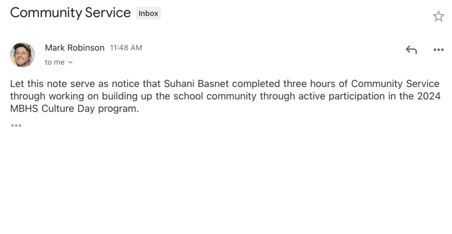Click the name Suhani Basnet in the message
Image resolution: width=452 pixels, height=234 pixels.
click(x=196, y=84)
